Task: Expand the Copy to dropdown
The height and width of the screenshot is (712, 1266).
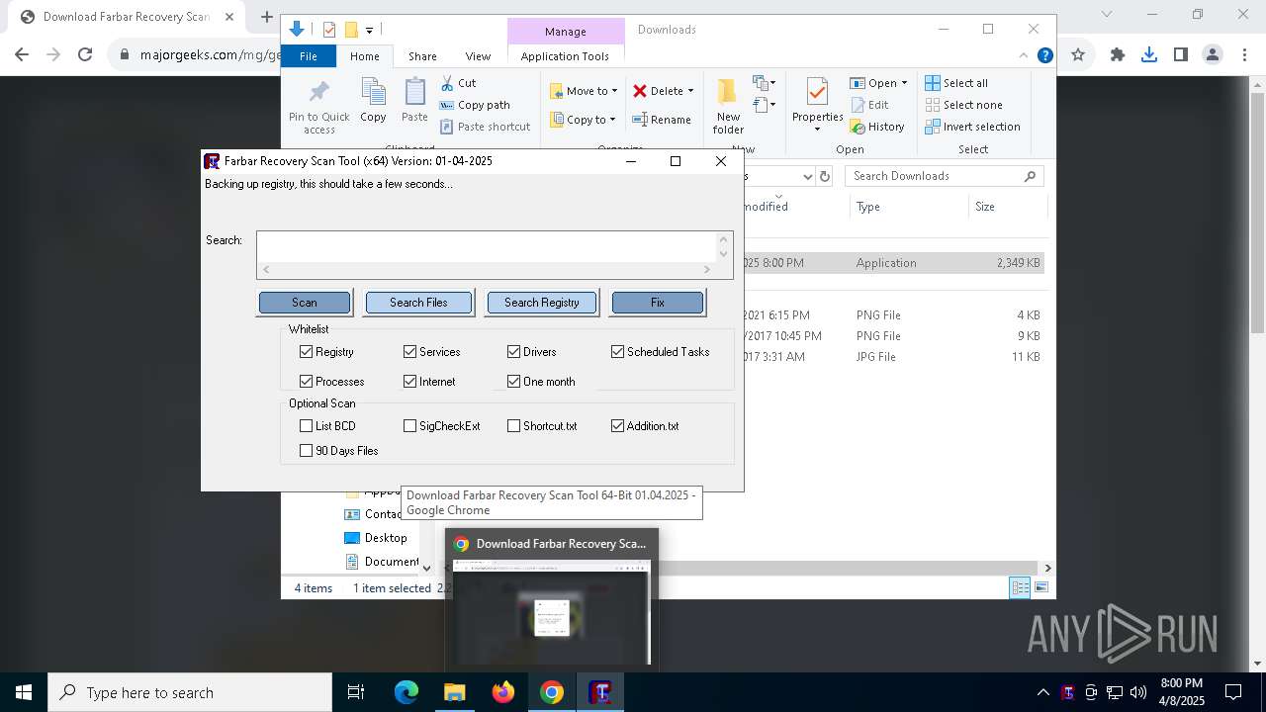Action: [612, 120]
